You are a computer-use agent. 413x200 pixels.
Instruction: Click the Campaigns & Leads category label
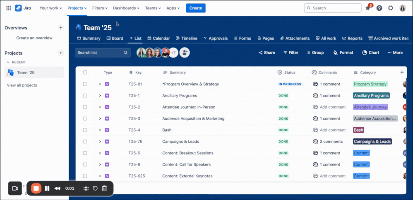tap(372, 142)
